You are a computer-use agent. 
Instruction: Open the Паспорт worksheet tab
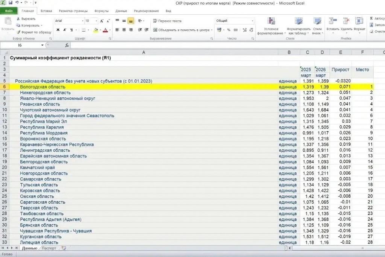[x=49, y=248]
